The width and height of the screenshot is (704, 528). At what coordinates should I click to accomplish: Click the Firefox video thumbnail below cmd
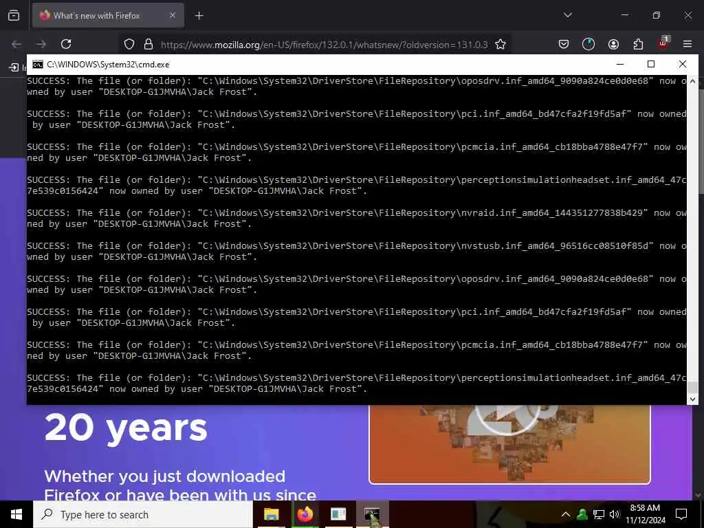click(x=509, y=444)
